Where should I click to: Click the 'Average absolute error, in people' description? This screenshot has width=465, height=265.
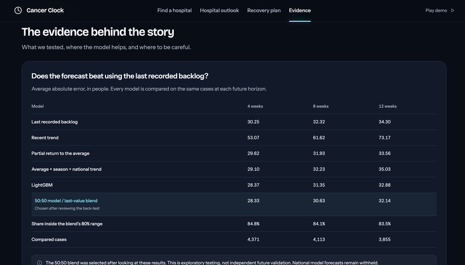[149, 89]
